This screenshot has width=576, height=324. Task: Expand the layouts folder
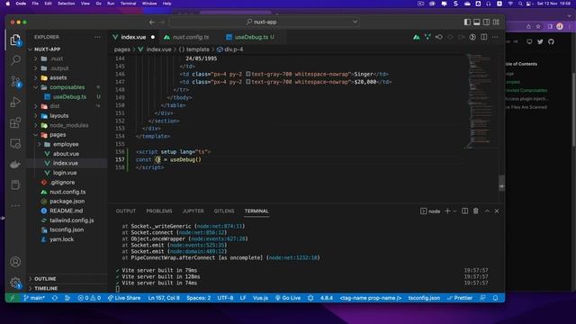click(x=67, y=116)
